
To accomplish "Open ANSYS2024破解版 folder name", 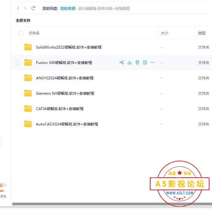I will [x=65, y=78].
